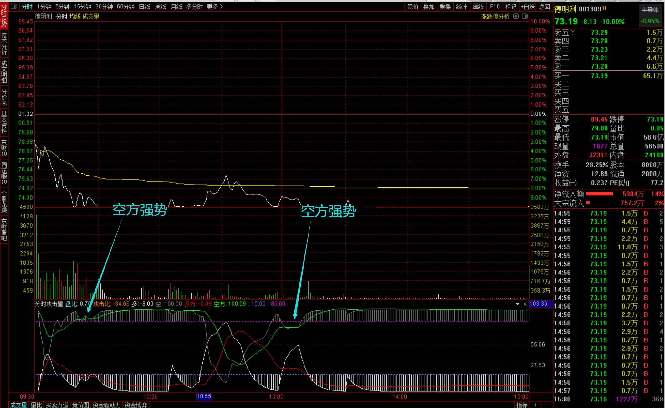Image resolution: width=665 pixels, height=408 pixels.
Task: Expand 更多 time period options
Action: click(x=215, y=7)
